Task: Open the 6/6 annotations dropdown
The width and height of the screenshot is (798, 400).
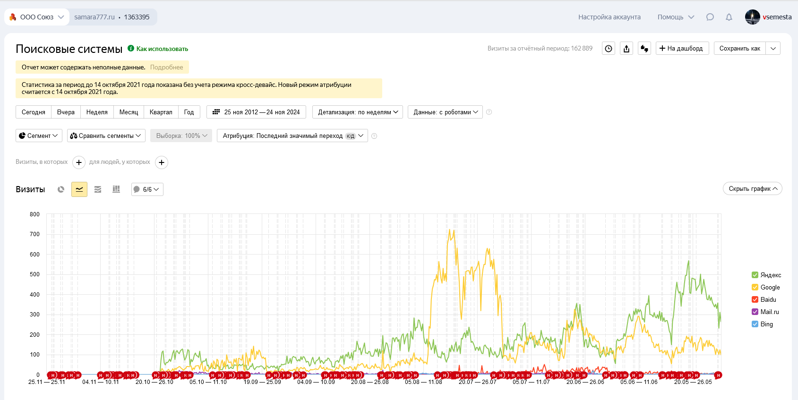Action: (x=147, y=189)
